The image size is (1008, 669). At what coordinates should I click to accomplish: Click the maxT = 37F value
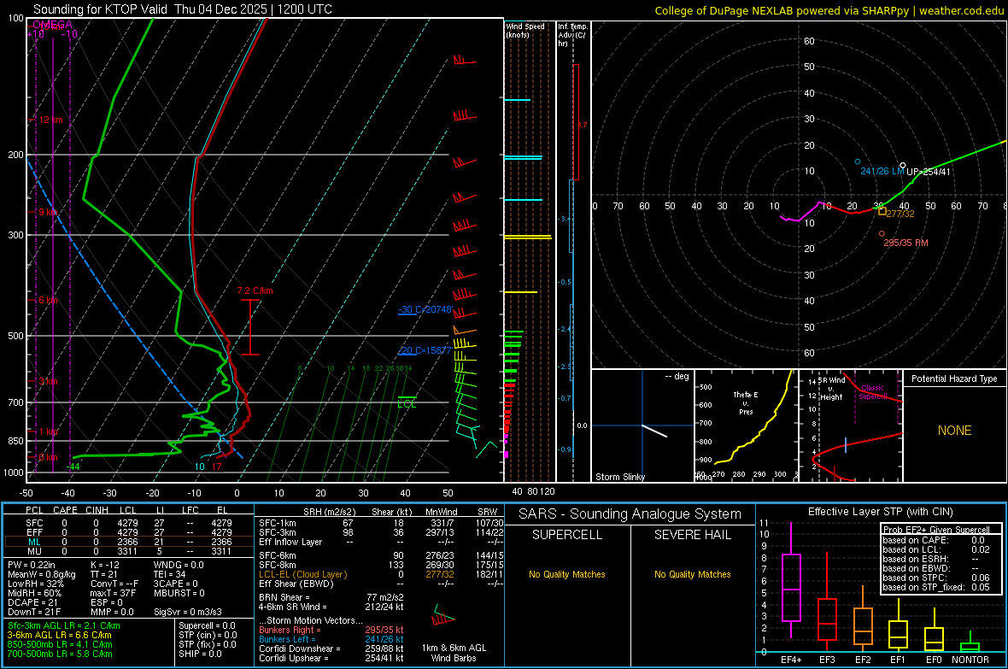point(113,592)
